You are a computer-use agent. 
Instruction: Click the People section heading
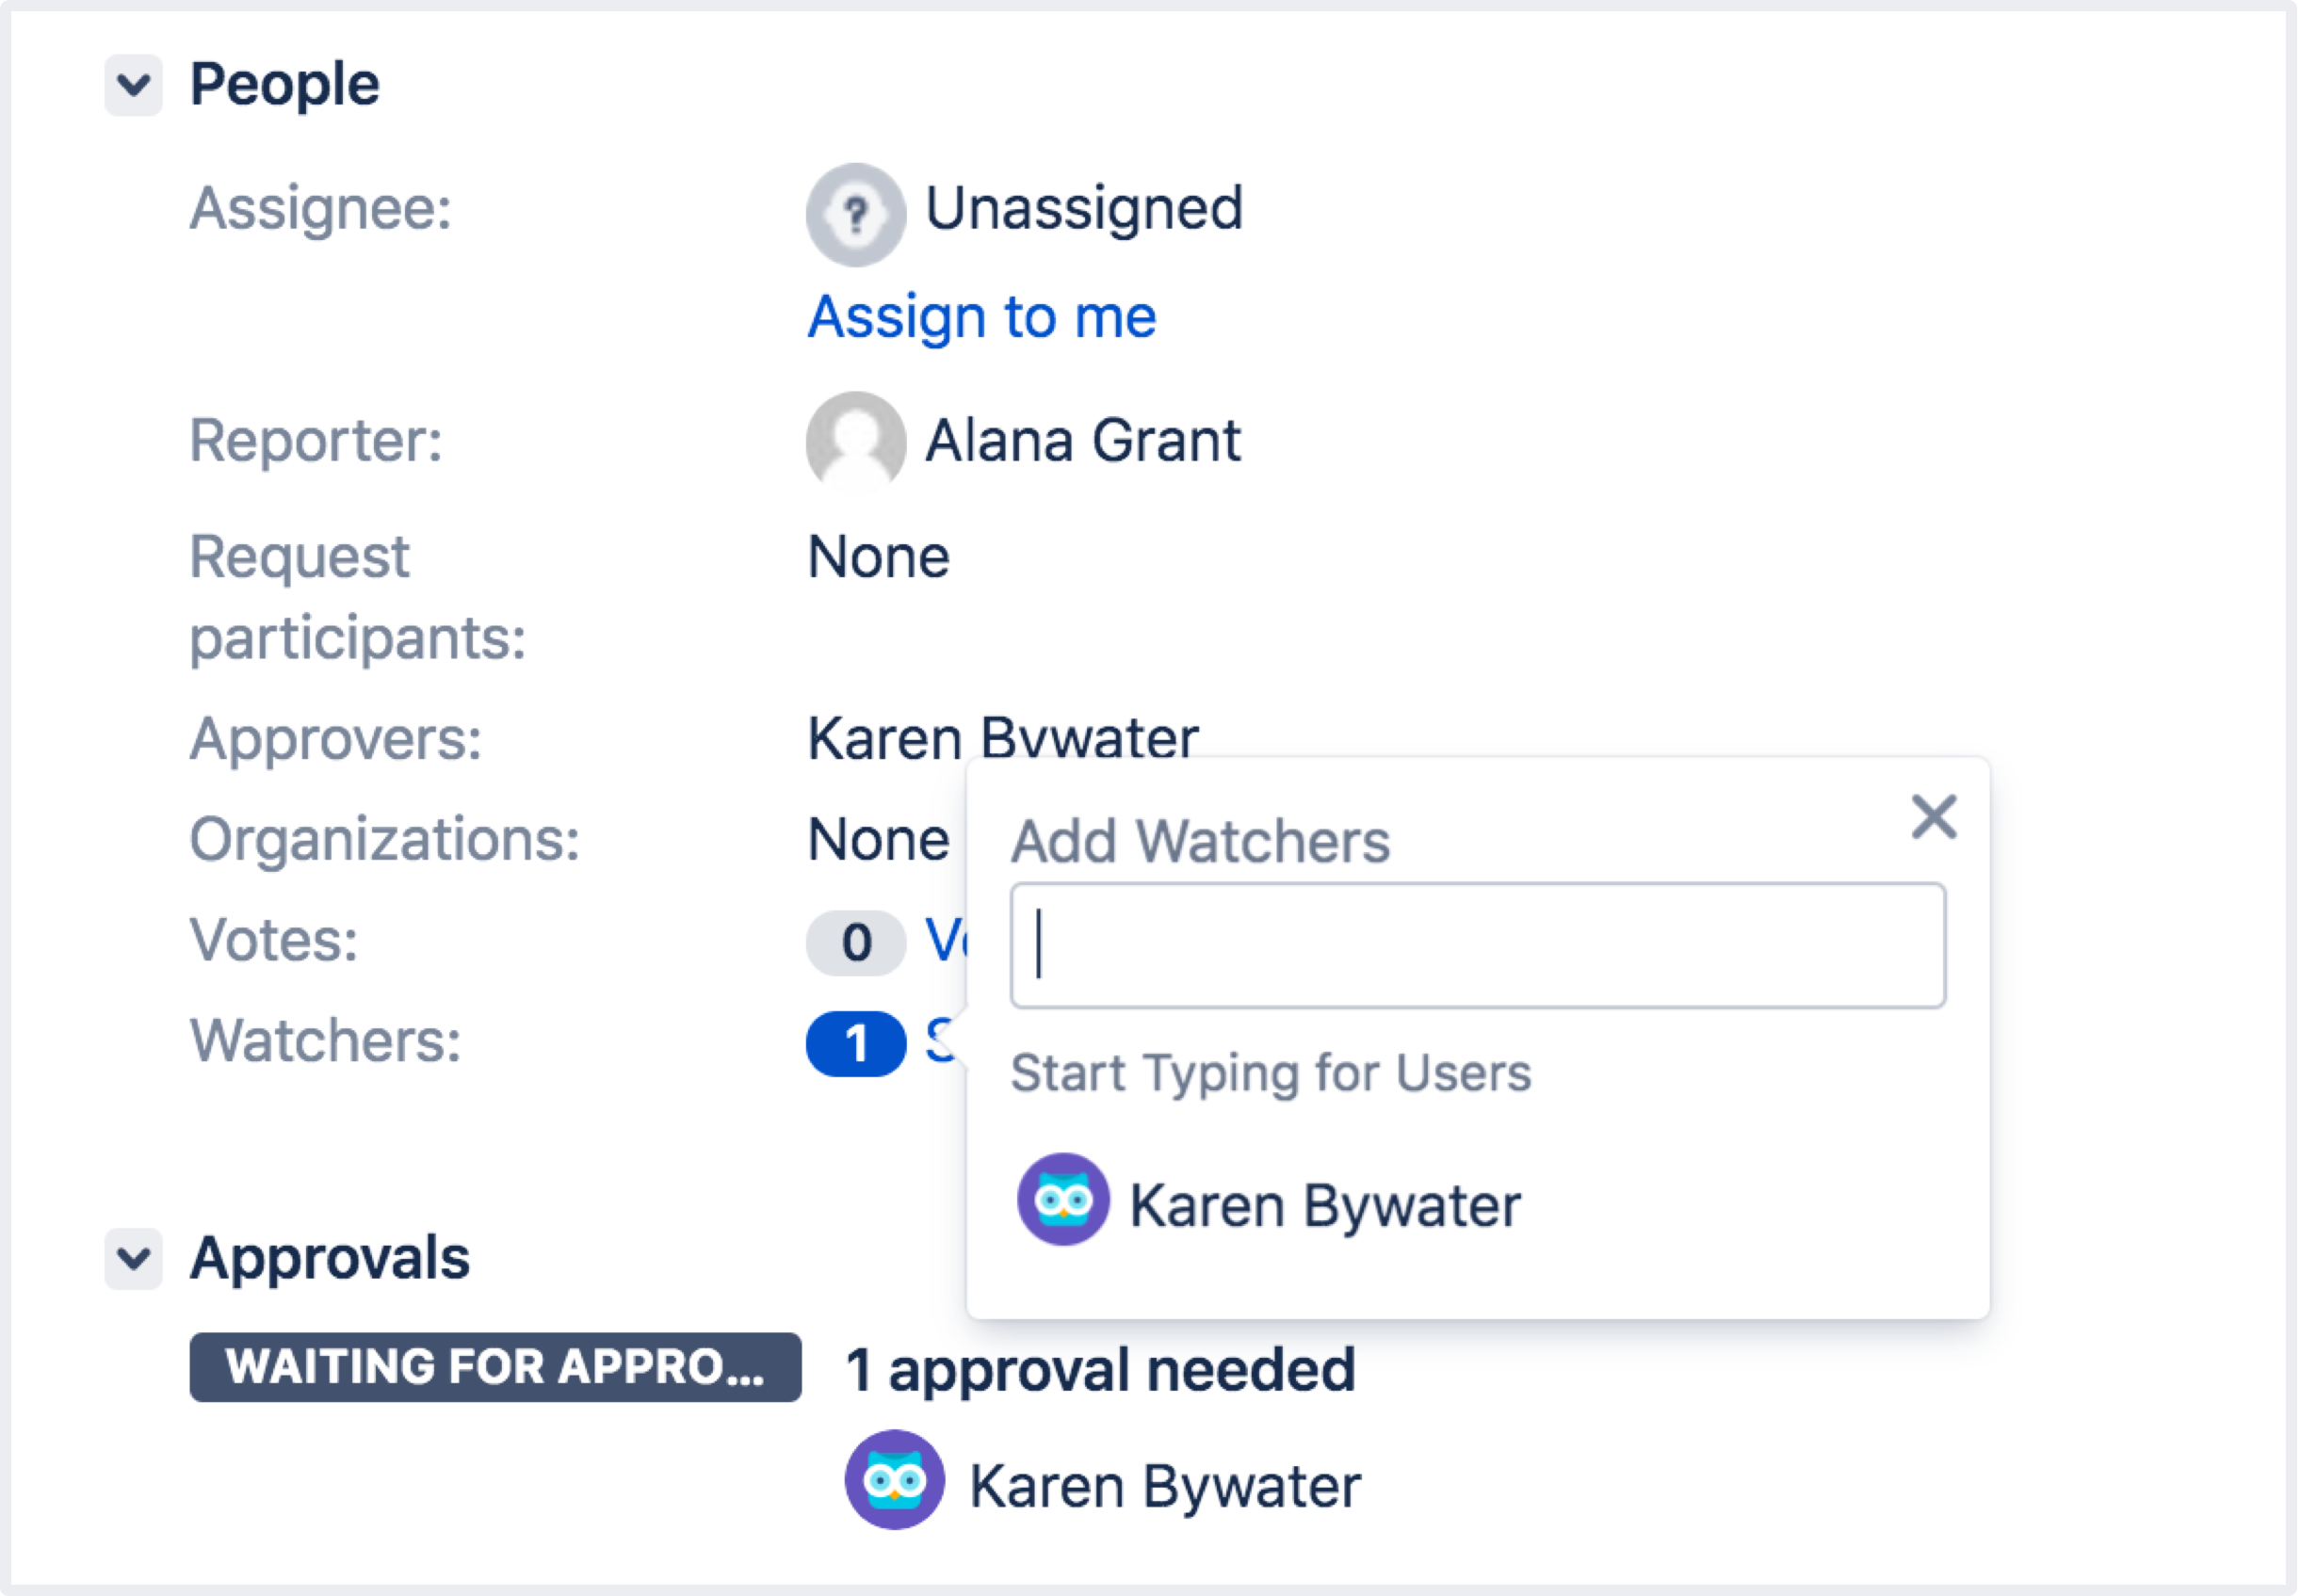point(285,84)
